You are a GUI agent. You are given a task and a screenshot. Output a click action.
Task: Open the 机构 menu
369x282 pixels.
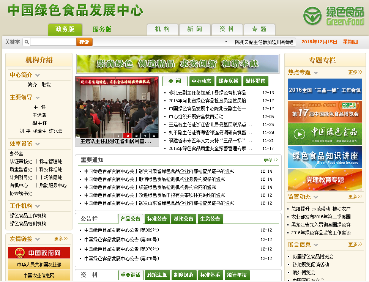[x=162, y=29]
